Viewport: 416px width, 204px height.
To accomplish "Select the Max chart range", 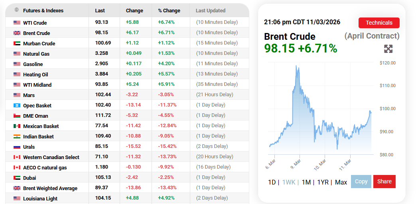I will 341,182.
